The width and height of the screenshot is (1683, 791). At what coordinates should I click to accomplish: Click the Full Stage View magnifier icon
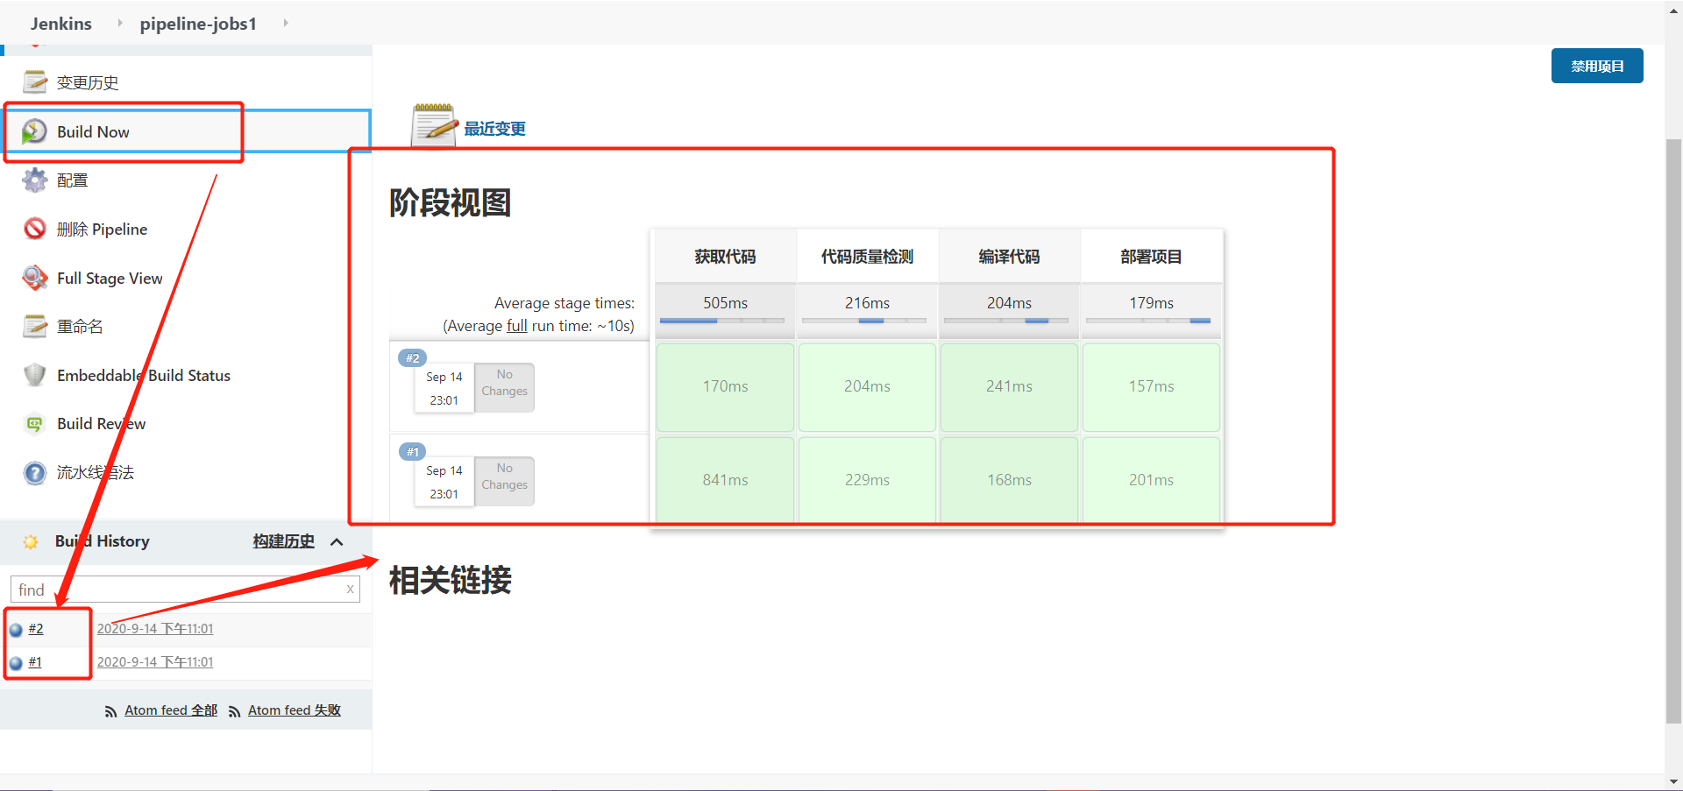(35, 278)
